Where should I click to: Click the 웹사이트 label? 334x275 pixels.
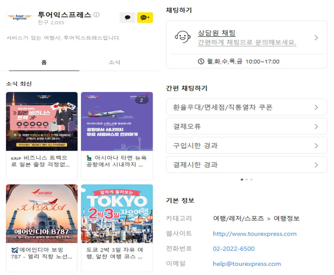(x=179, y=234)
